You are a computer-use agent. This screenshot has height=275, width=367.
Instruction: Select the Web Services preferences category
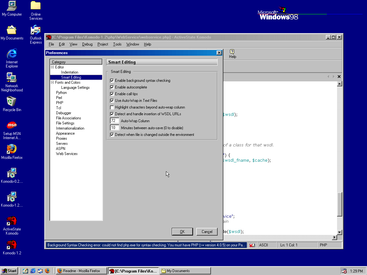[x=67, y=154]
